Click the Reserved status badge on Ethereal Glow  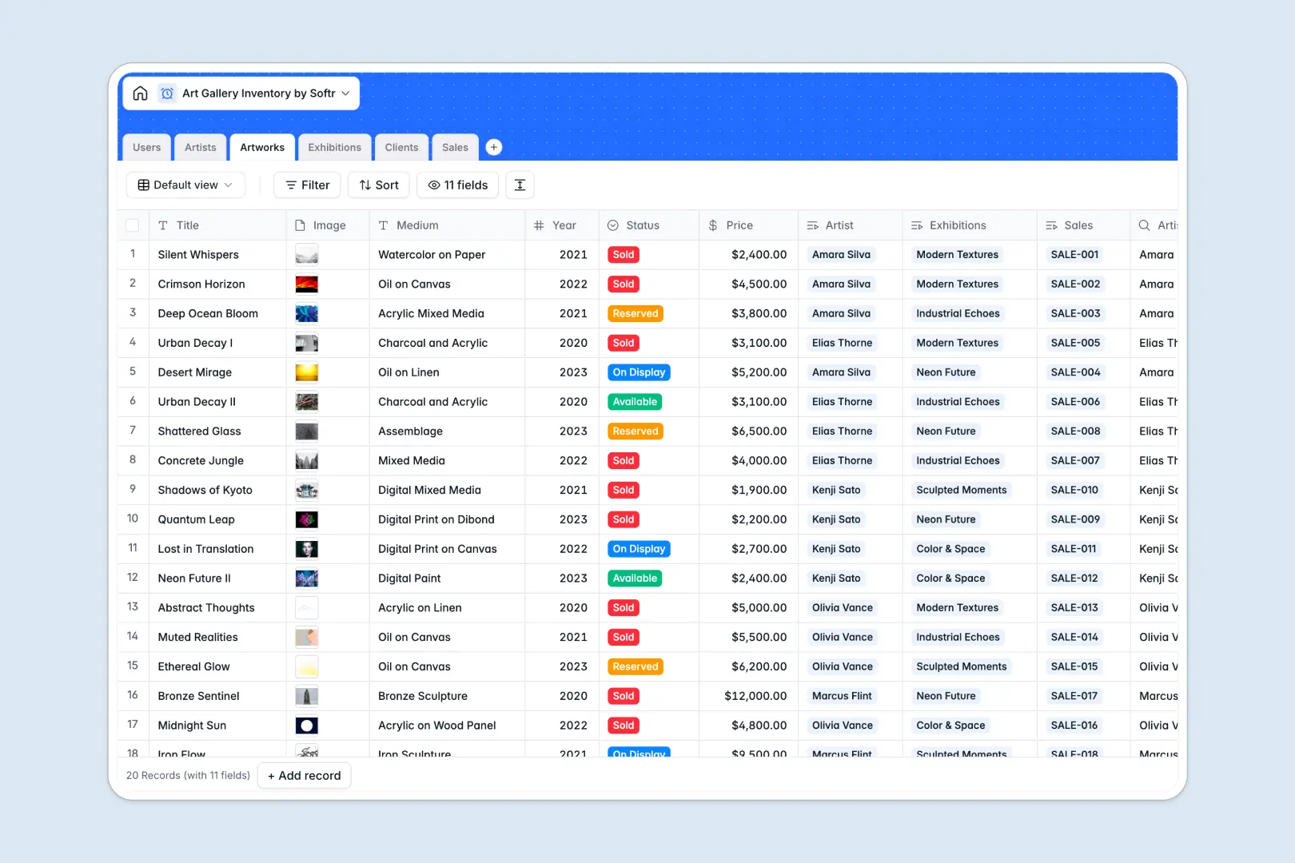coord(635,666)
